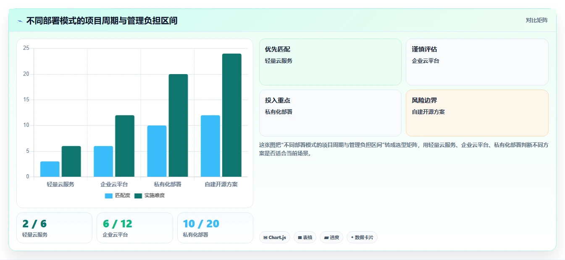Viewport: 565px width, 260px height.
Task: Click the 企业云平台 匹配度 blue bar
Action: (x=103, y=161)
